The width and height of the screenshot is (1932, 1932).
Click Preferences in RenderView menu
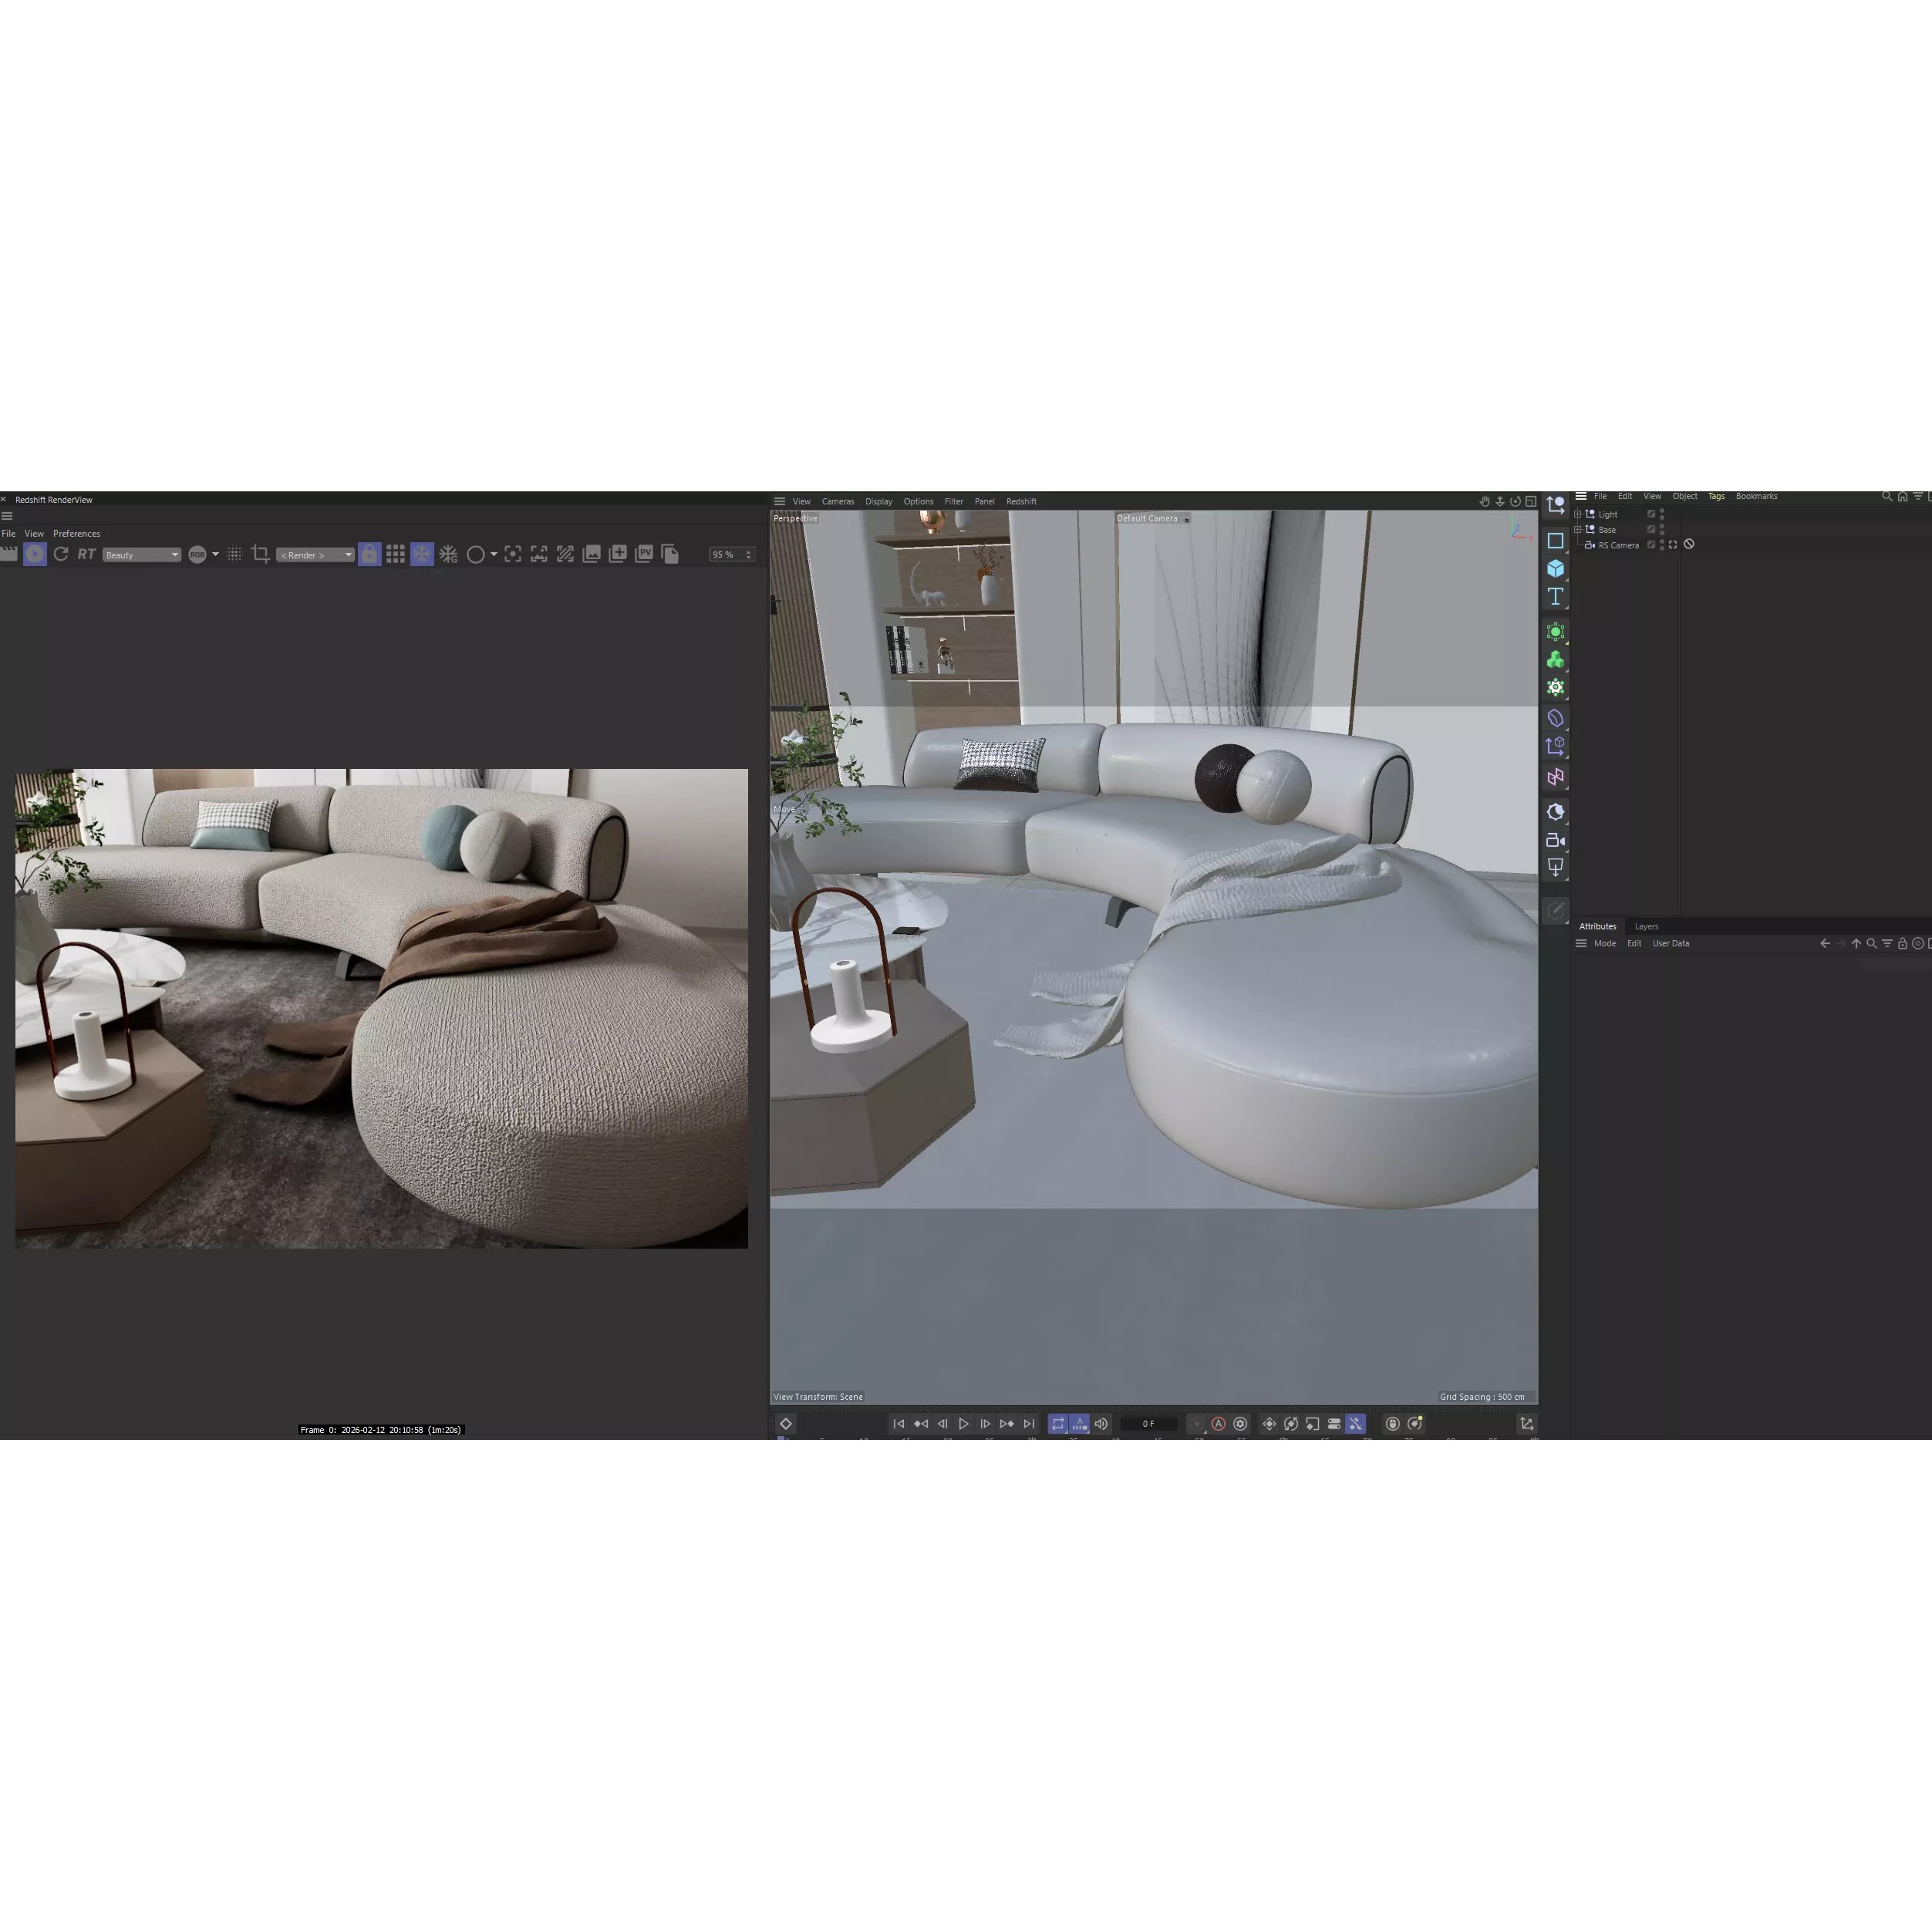click(76, 534)
